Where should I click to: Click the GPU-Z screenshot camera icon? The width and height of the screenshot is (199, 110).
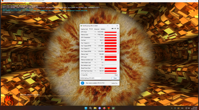113,29
